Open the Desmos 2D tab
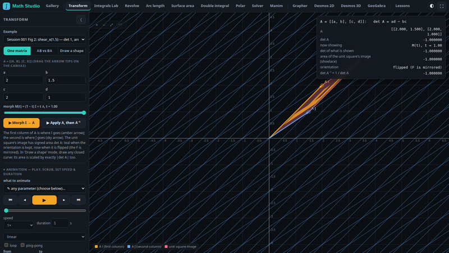The height and width of the screenshot is (253, 449). [324, 6]
